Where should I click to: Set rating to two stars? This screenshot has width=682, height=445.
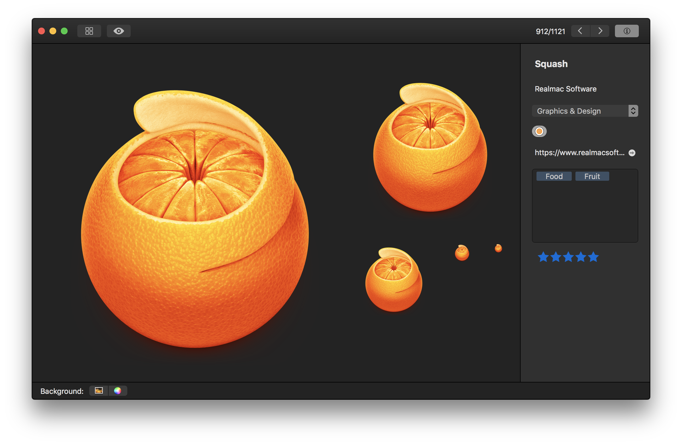coord(556,257)
